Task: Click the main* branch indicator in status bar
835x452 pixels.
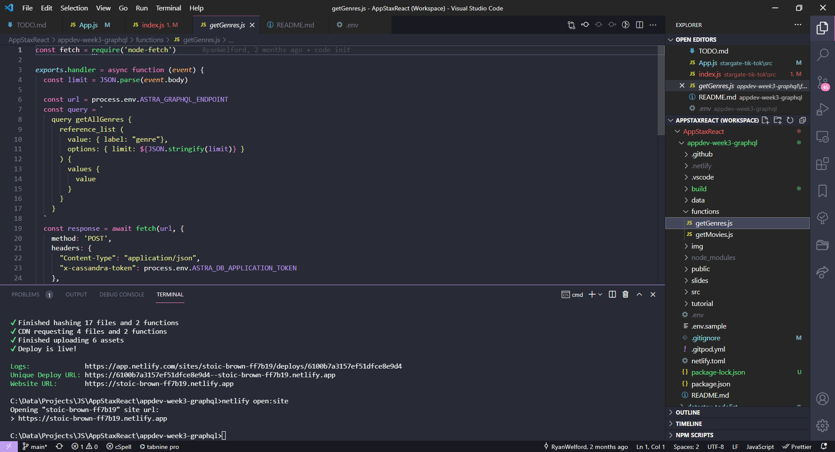Action: [34, 446]
